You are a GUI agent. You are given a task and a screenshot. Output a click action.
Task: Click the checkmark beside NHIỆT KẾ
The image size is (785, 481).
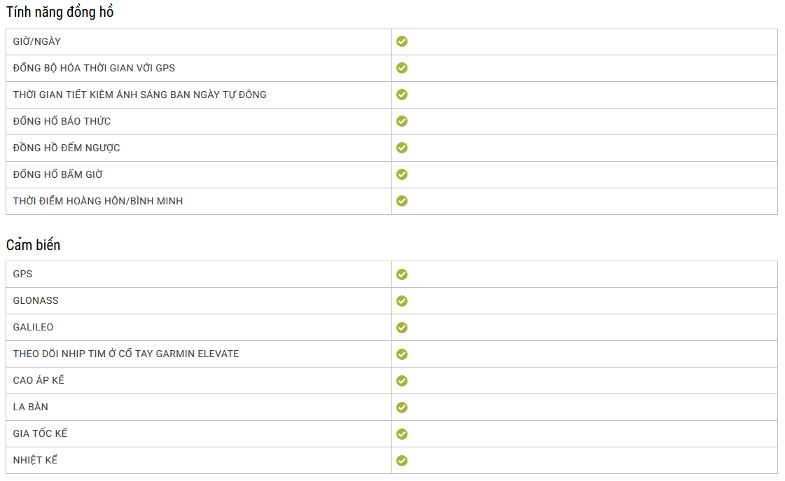(402, 461)
